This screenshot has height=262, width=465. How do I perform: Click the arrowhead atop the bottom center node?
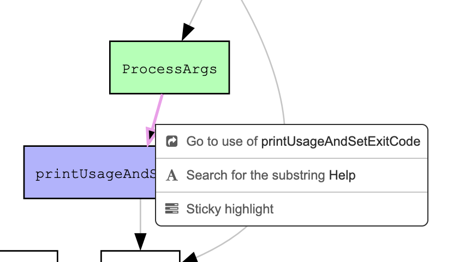[x=140, y=241]
